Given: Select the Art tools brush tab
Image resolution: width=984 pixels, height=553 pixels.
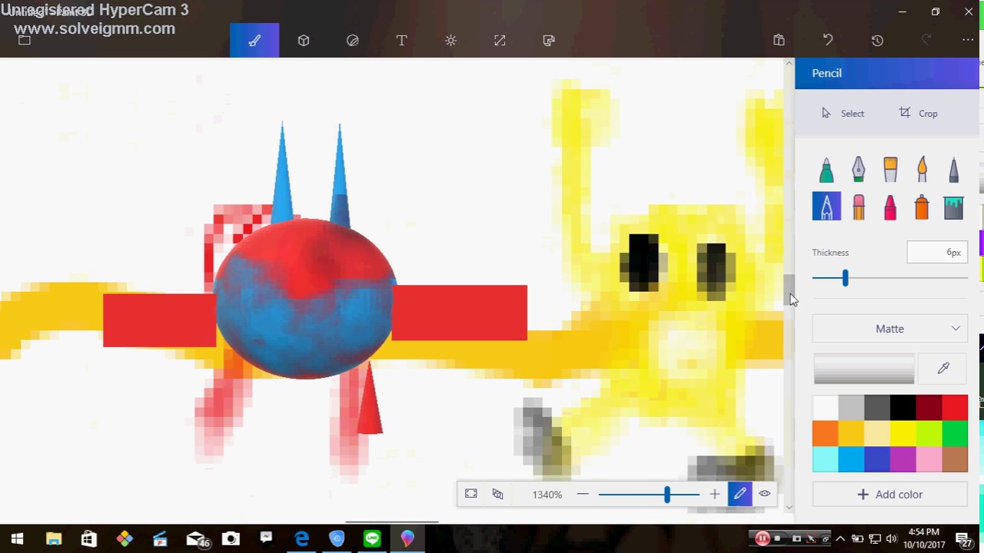Looking at the screenshot, I should click(x=254, y=41).
